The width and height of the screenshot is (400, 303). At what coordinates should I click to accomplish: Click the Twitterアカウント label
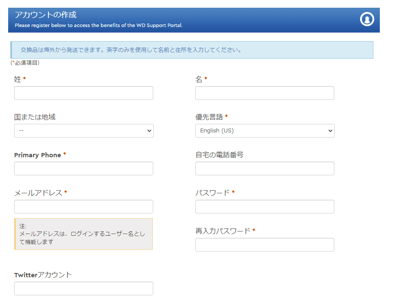click(x=43, y=275)
